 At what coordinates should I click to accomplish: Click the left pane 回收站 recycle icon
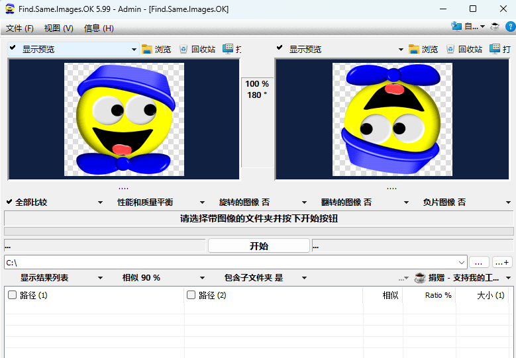click(183, 50)
